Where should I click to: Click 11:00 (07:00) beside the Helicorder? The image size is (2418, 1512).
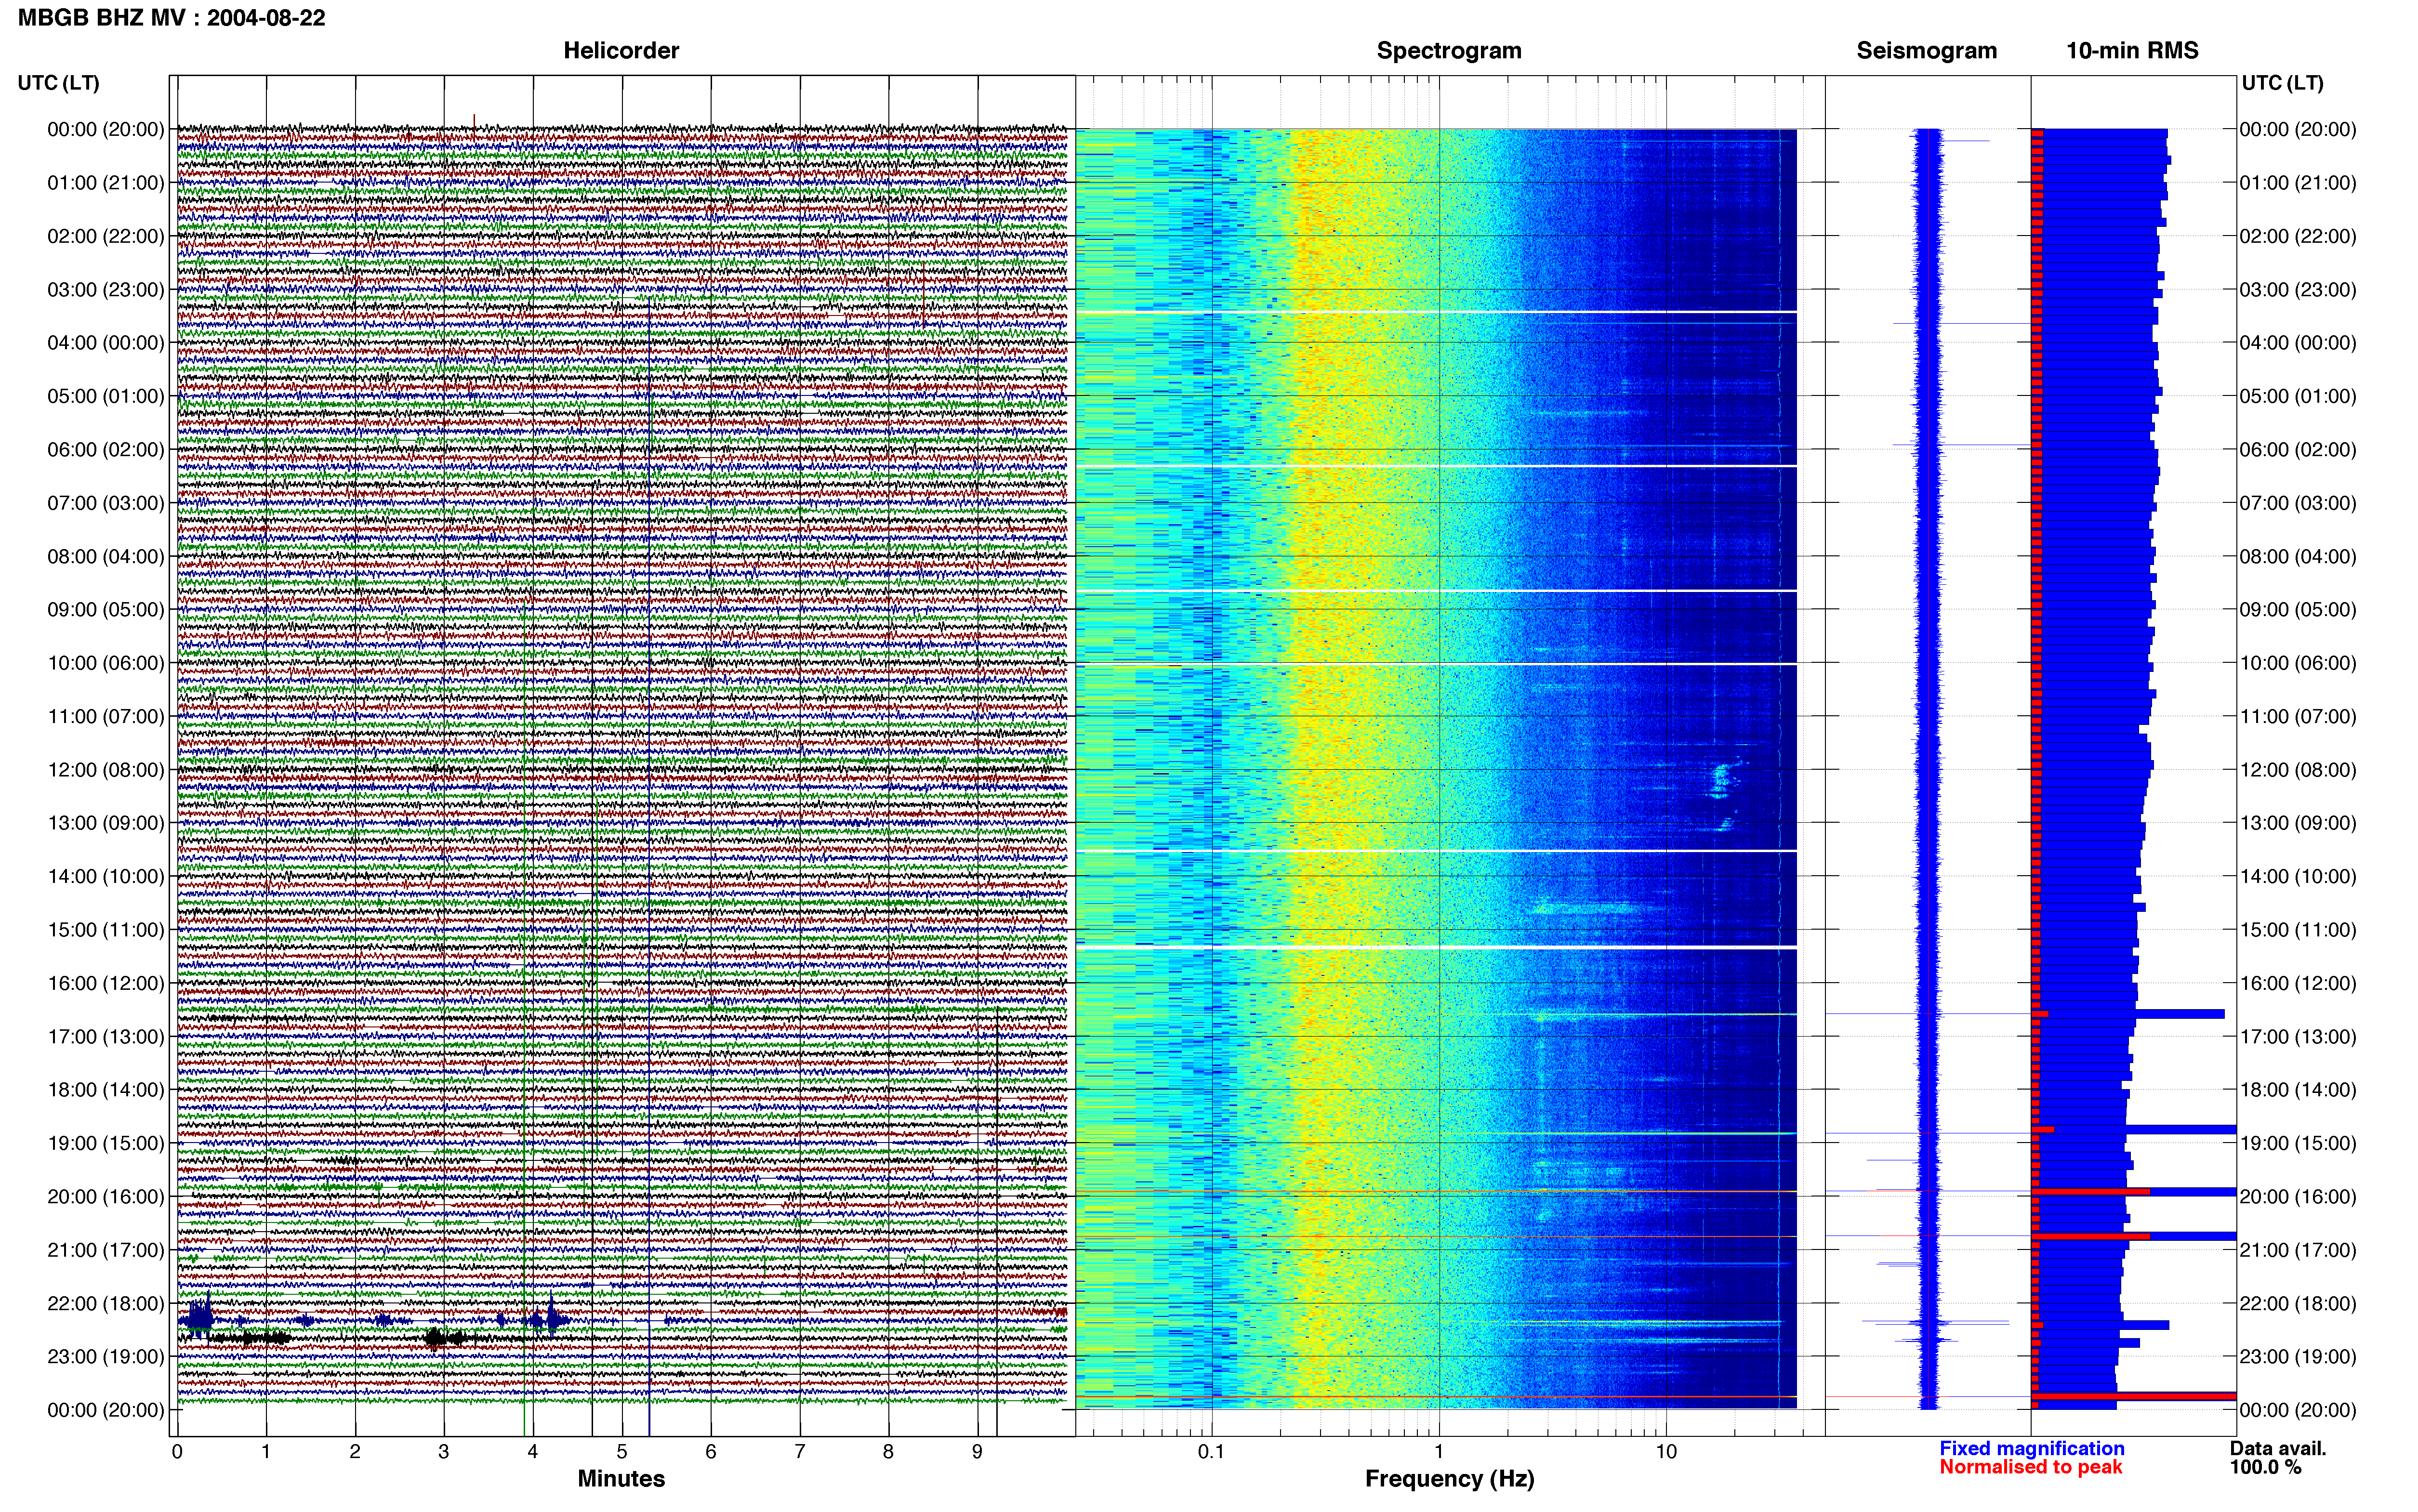coord(105,716)
